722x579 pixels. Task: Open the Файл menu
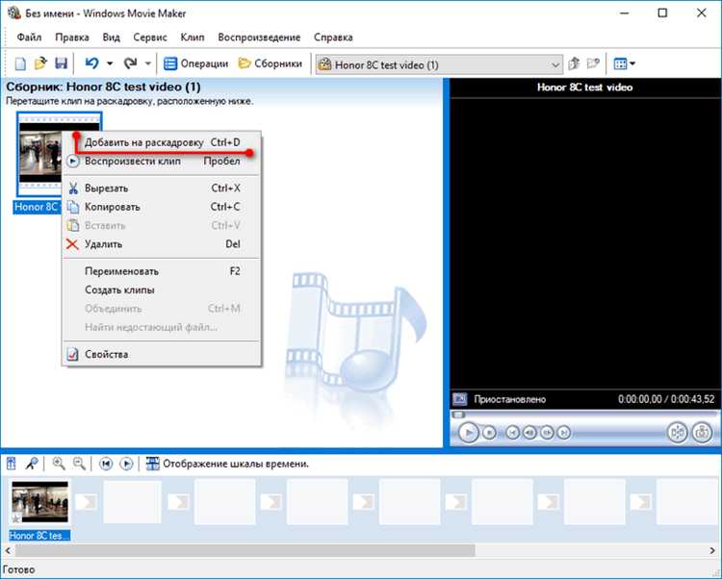29,38
